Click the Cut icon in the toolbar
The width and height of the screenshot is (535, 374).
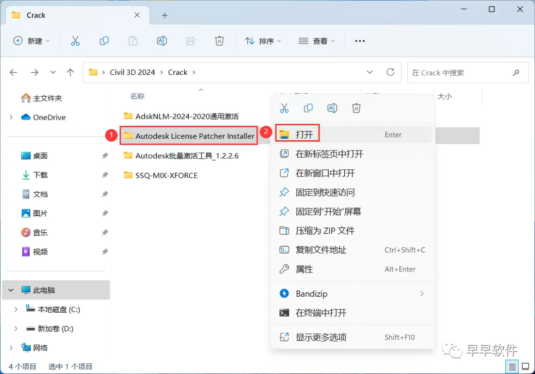[x=75, y=41]
